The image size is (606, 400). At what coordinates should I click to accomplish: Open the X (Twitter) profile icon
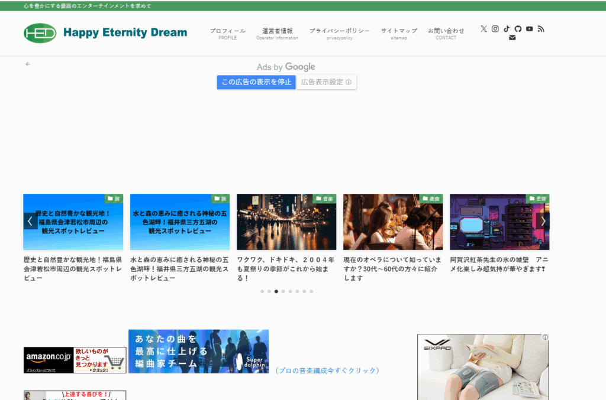(483, 29)
